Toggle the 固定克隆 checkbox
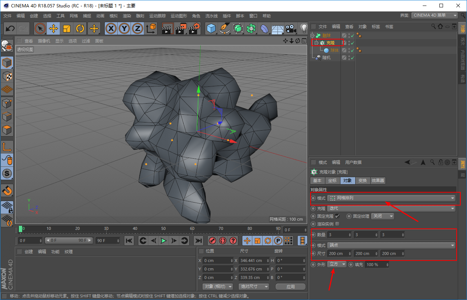Viewport: 467px width, 300px height. coord(337,216)
